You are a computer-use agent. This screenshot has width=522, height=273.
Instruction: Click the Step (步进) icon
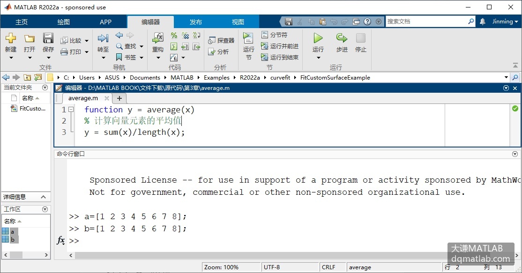tap(342, 38)
